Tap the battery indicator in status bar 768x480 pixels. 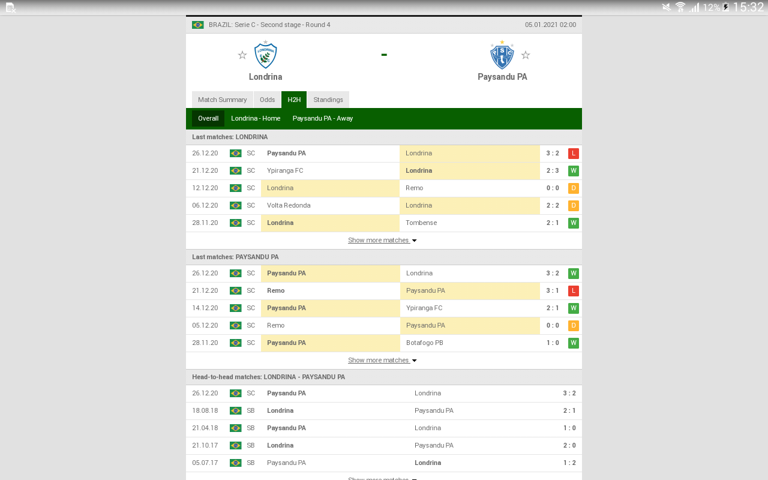(726, 7)
